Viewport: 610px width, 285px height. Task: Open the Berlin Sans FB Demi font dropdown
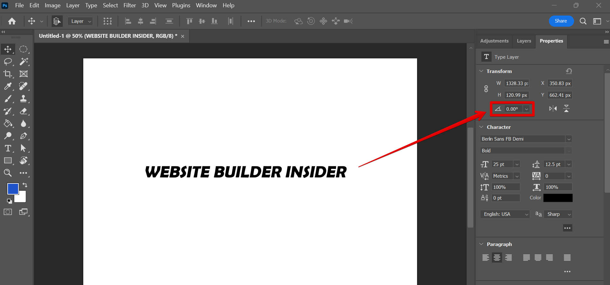[569, 139]
